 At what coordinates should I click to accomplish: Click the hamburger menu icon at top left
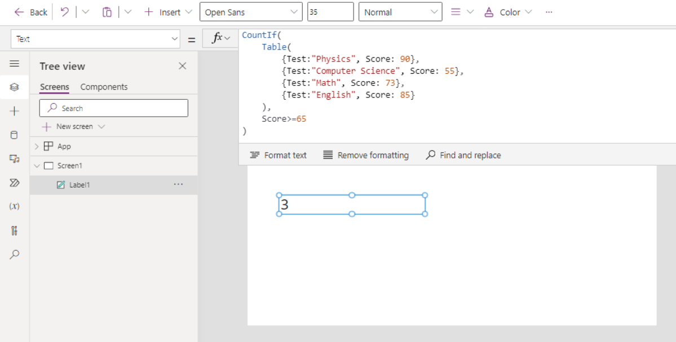pos(15,63)
